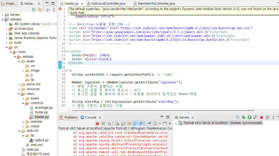Collapse the webApp project node
Viewport: 279px width, 156px height.
tap(2, 19)
